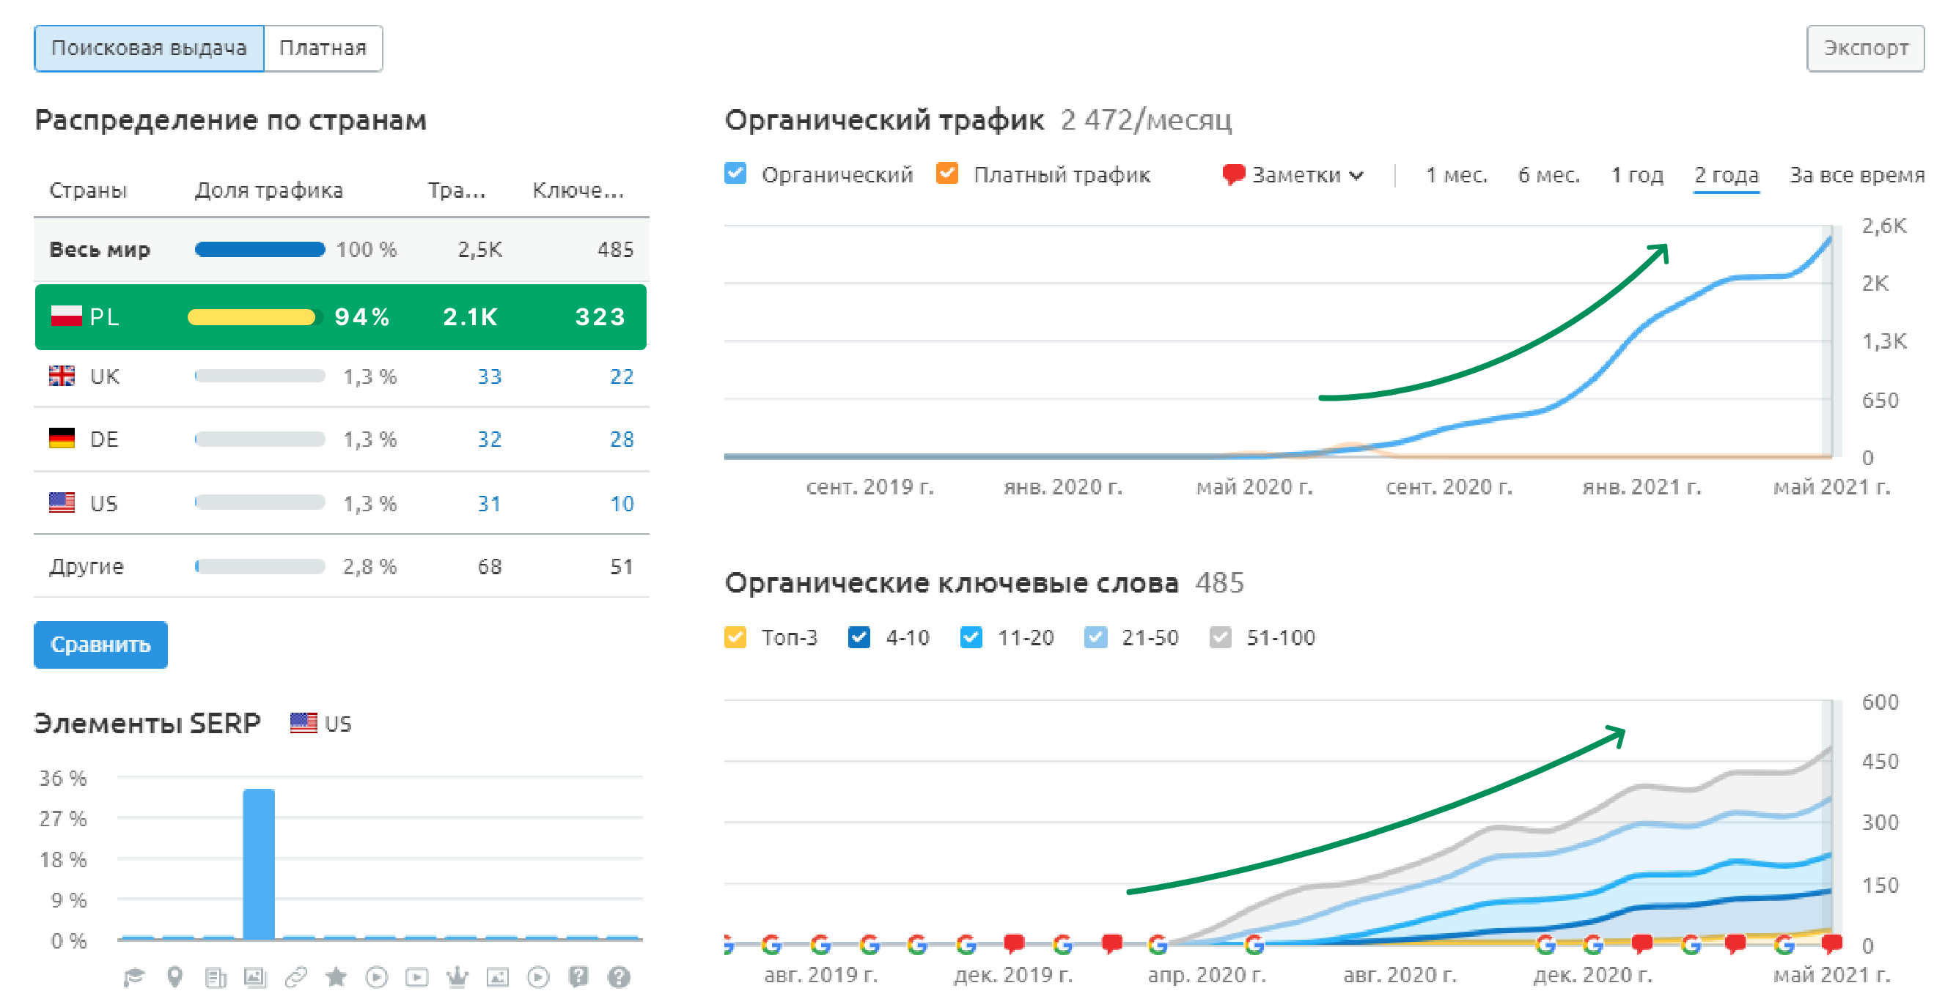Click the Сравнить button
The width and height of the screenshot is (1934, 1002).
point(100,645)
